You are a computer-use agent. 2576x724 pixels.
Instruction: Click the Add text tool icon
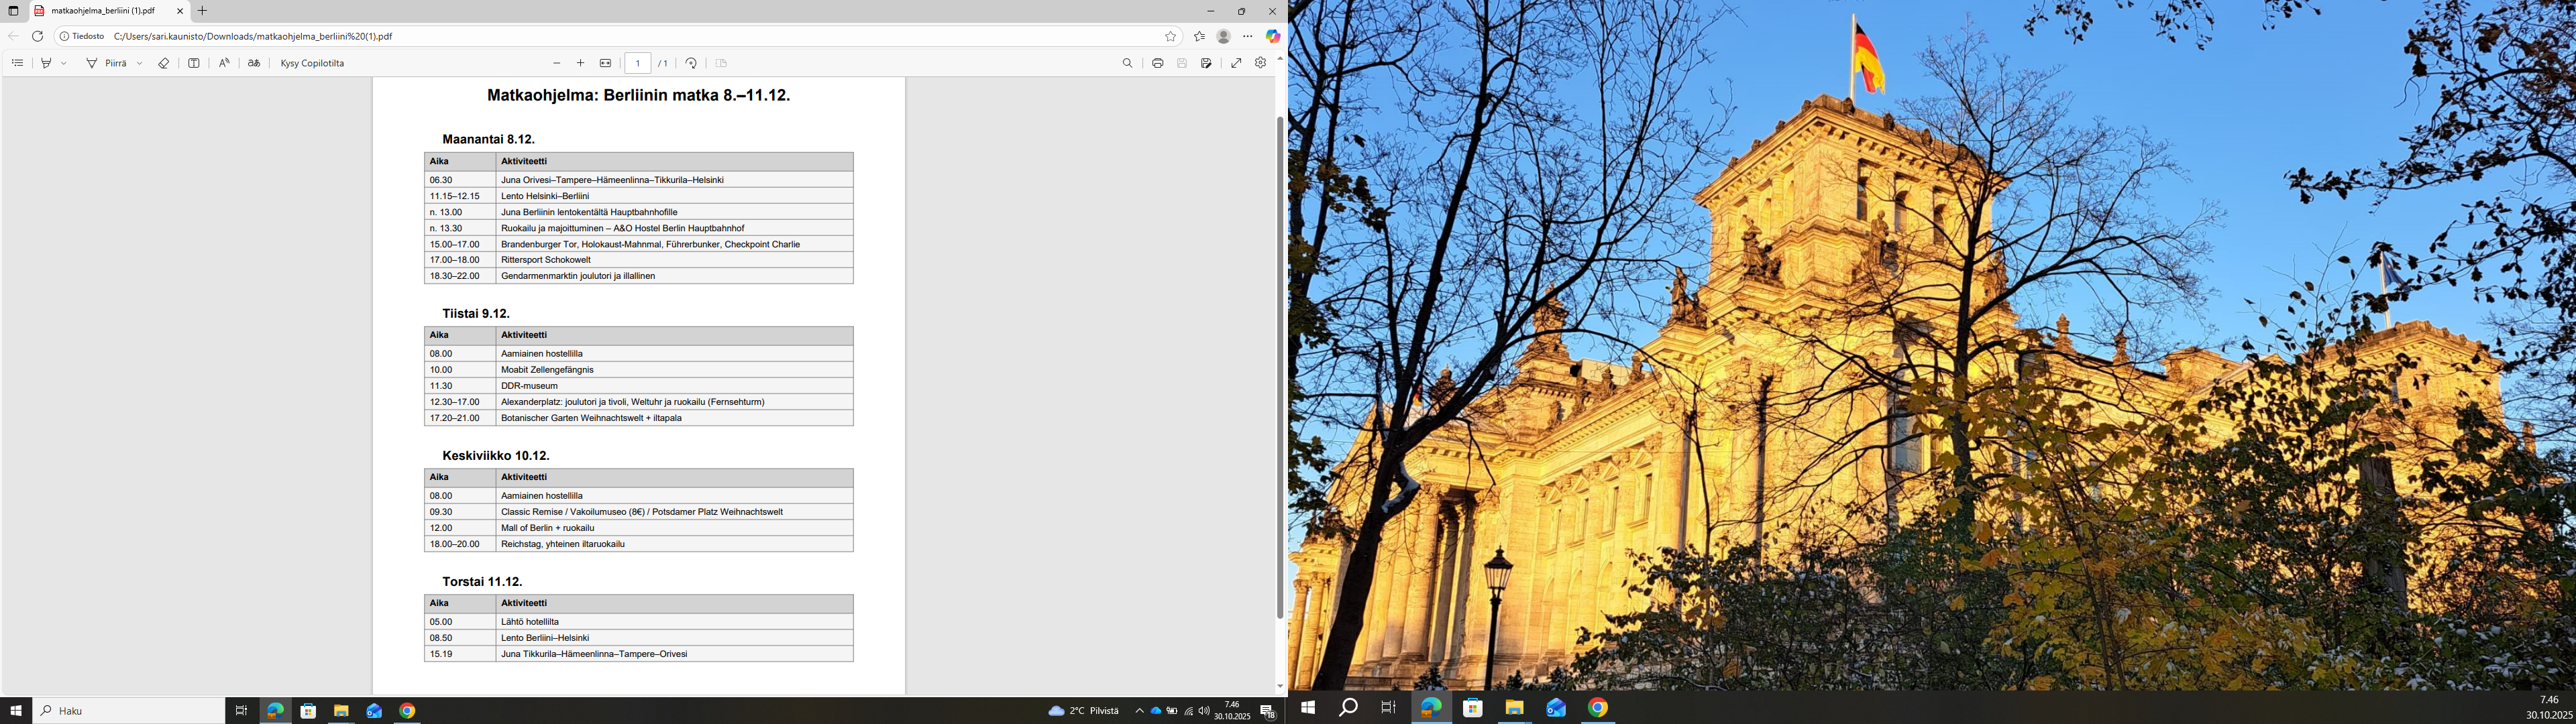pos(194,63)
